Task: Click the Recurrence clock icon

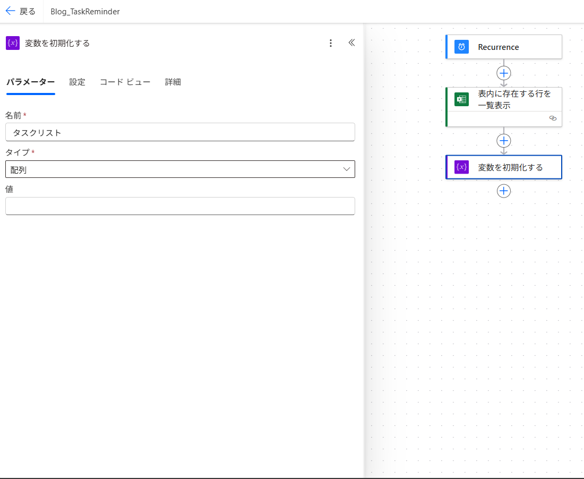Action: pyautogui.click(x=461, y=47)
